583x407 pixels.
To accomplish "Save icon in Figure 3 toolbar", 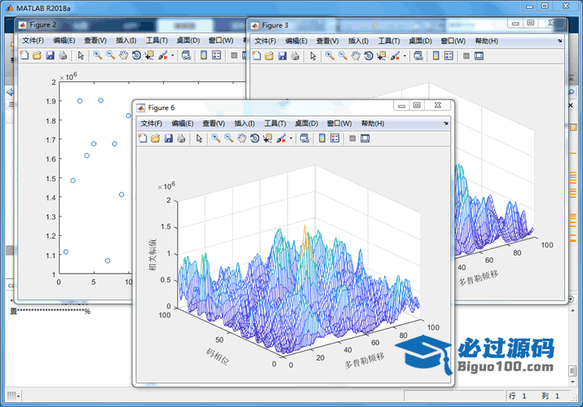I will (282, 56).
